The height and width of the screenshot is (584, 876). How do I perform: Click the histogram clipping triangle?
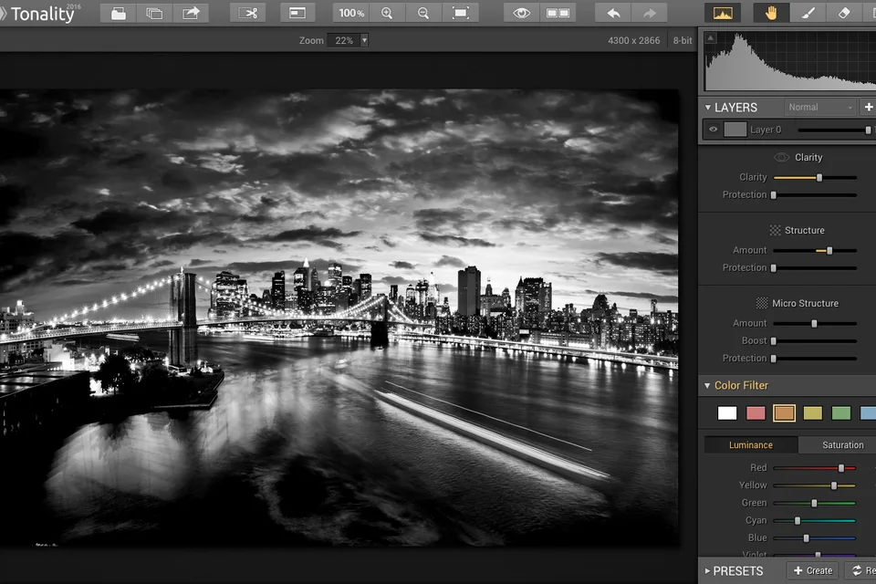tap(711, 38)
